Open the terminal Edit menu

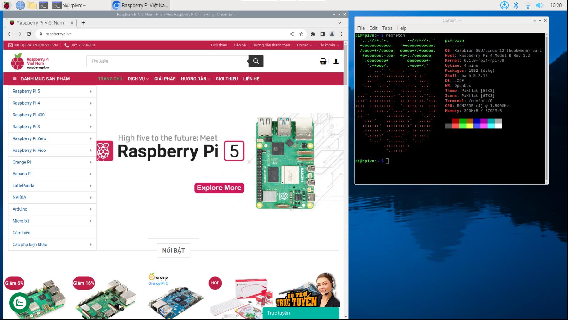coord(373,28)
